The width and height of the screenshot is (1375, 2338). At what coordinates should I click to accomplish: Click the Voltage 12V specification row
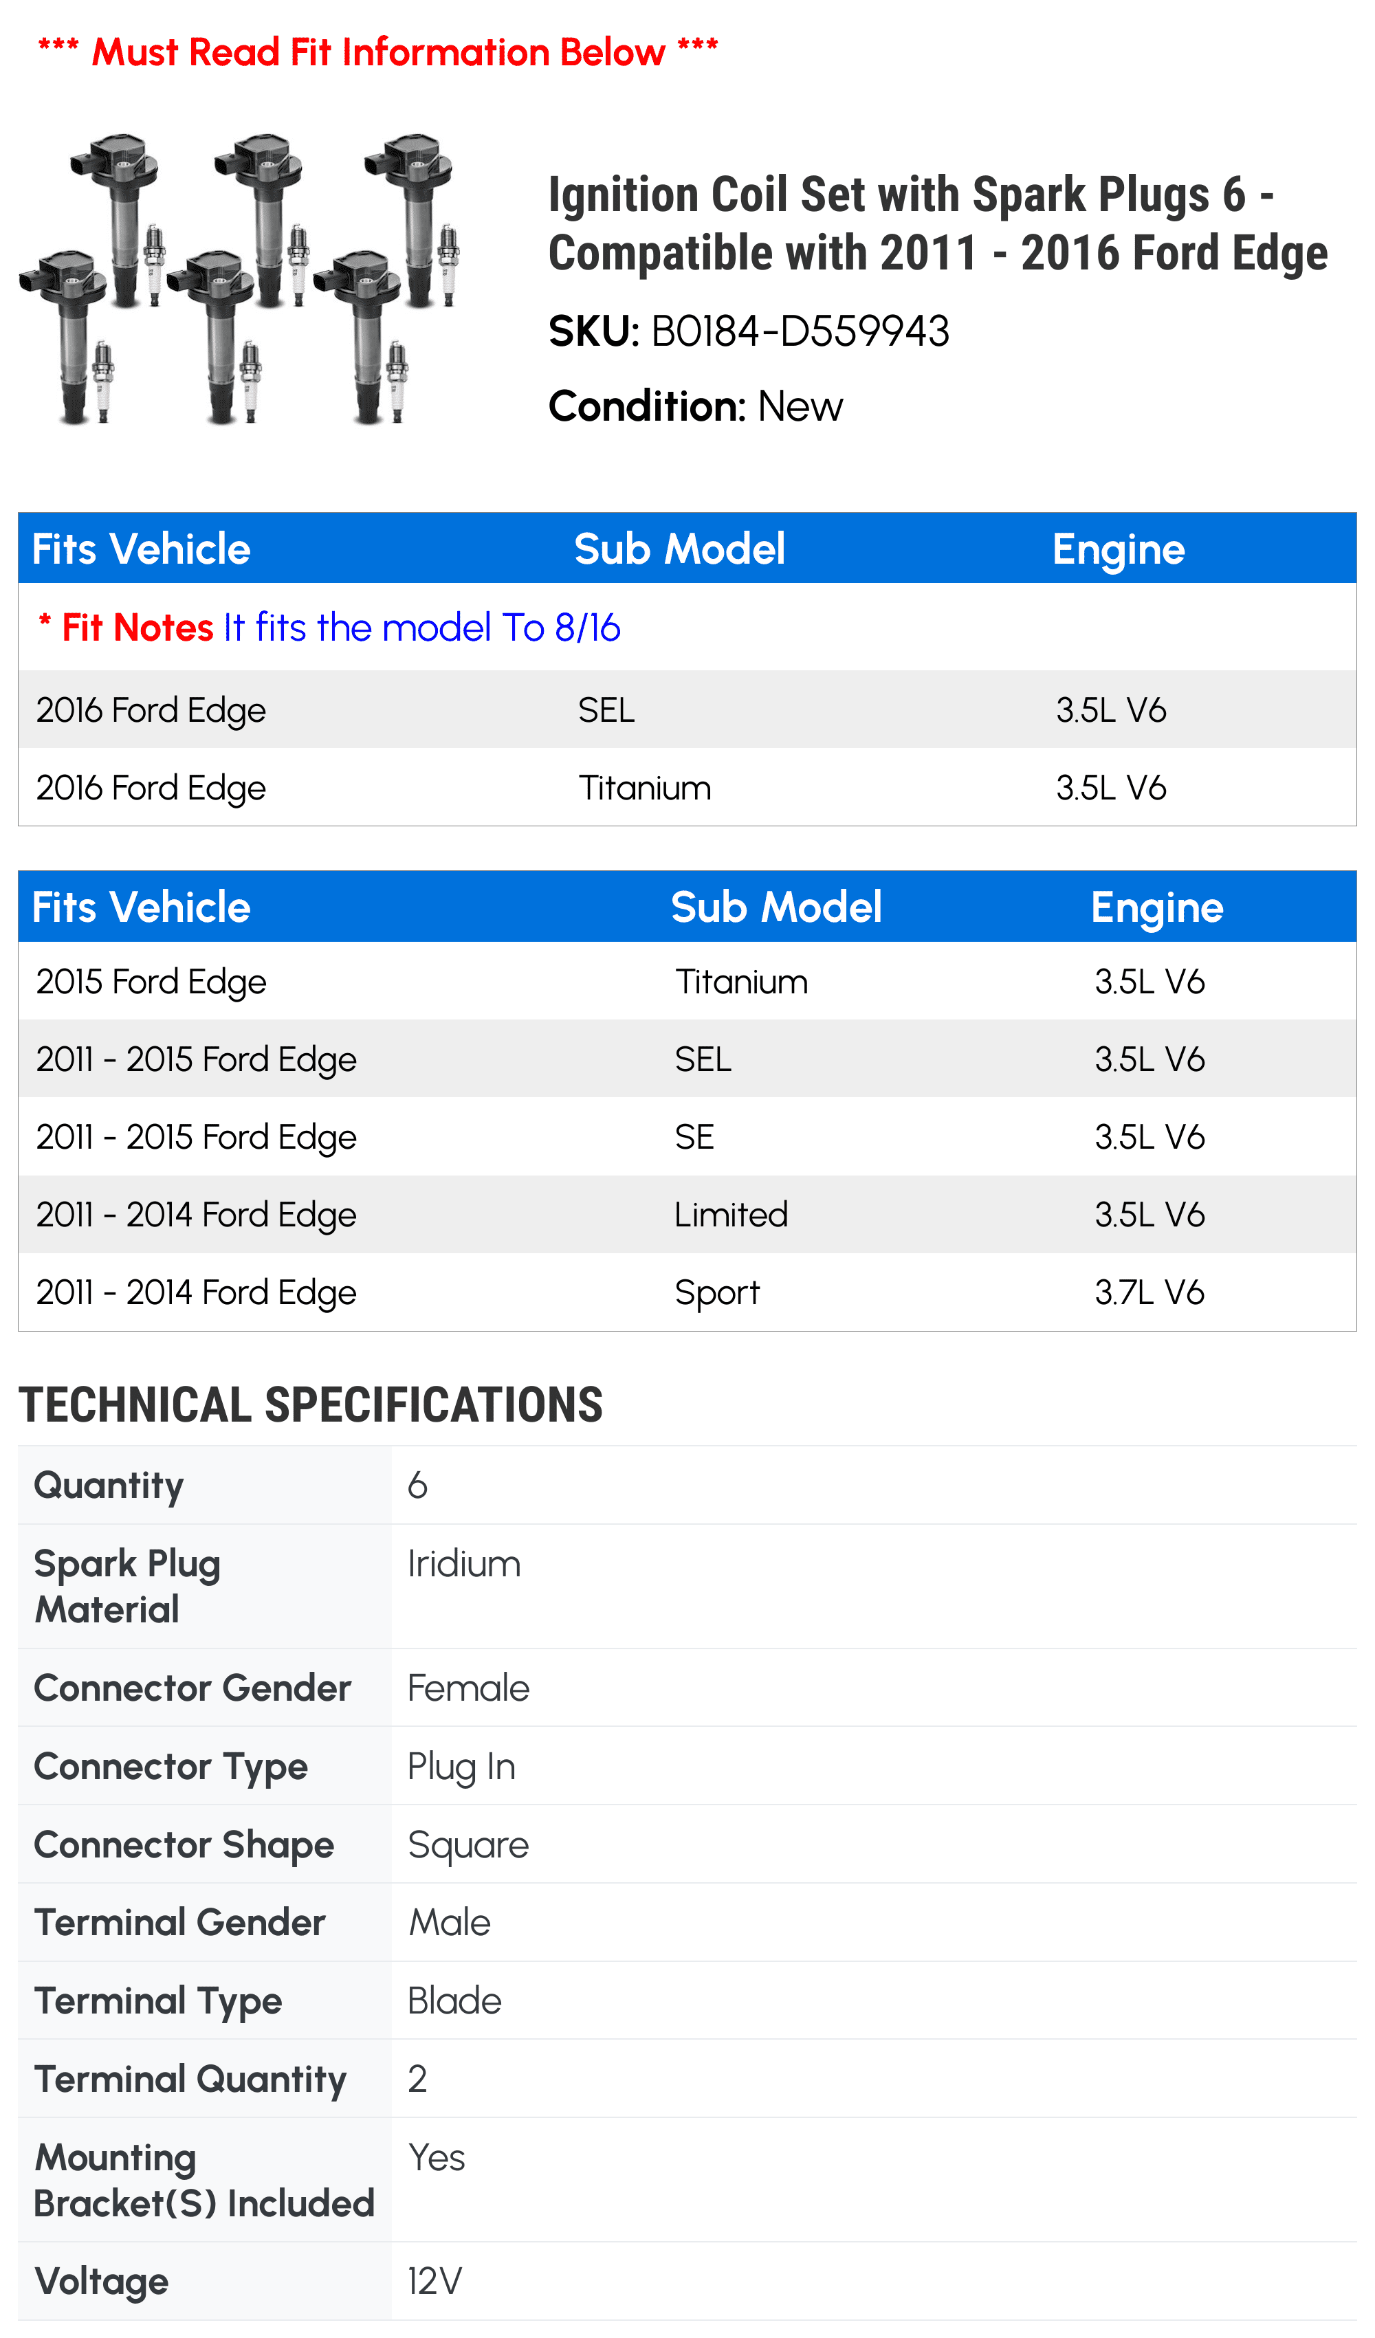[687, 2282]
